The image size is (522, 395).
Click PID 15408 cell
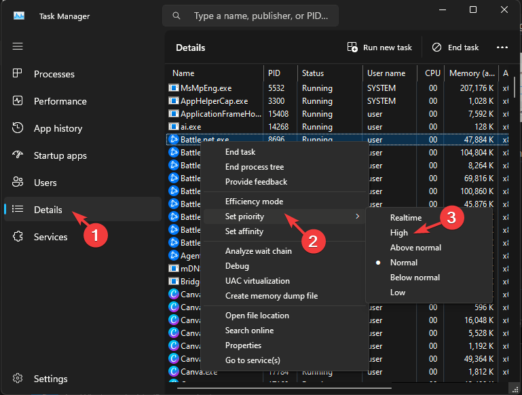278,114
